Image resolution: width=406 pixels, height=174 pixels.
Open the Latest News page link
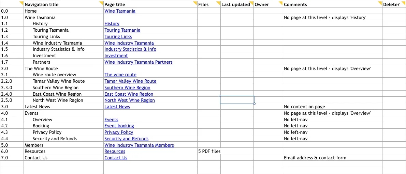pyautogui.click(x=117, y=107)
